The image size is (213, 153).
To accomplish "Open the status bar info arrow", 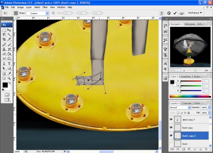I will tap(65, 151).
